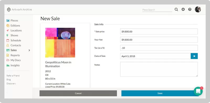Open the Editions section
The width and height of the screenshot is (210, 103).
pos(15,26)
